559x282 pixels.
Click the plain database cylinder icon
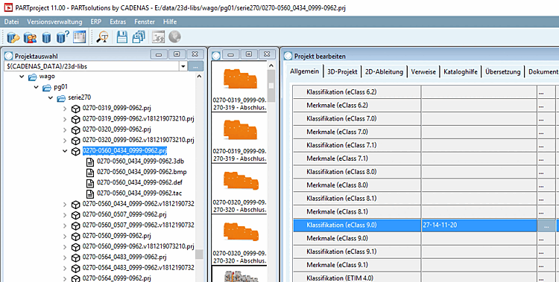(x=46, y=37)
